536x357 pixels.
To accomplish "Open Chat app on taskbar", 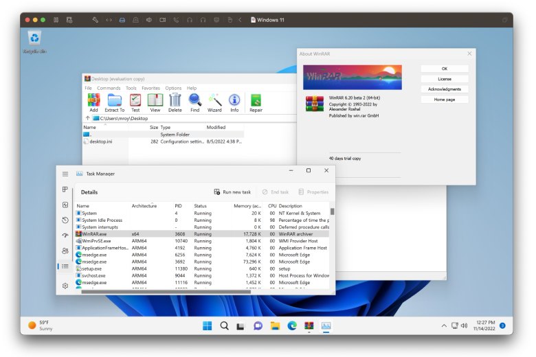I will pos(258,326).
